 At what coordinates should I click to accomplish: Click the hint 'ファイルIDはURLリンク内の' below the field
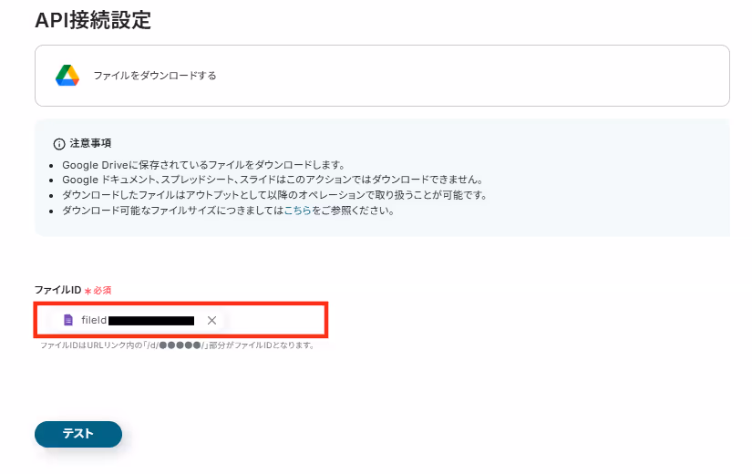tap(177, 345)
